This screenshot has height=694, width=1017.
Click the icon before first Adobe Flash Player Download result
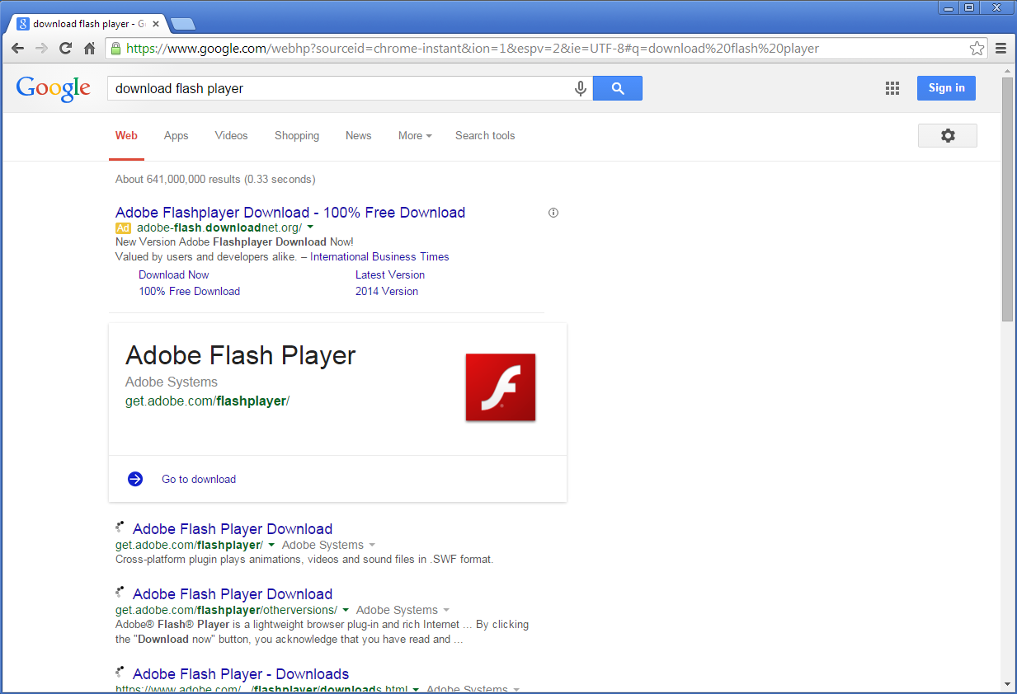(120, 527)
